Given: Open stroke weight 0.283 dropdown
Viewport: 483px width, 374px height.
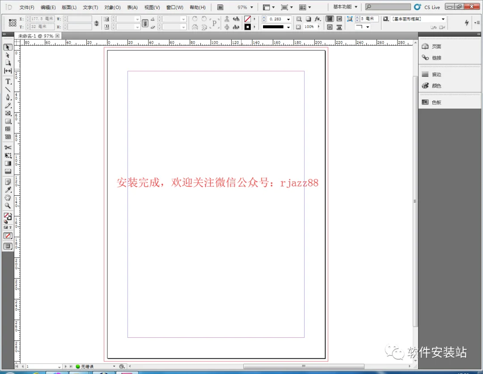Looking at the screenshot, I should click(288, 19).
